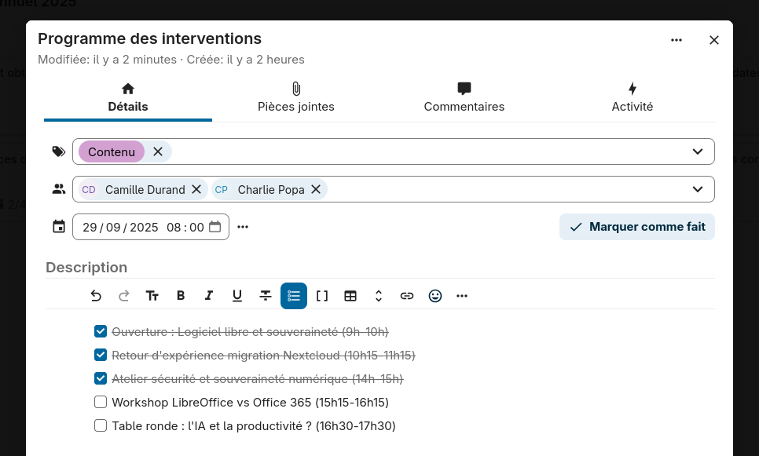This screenshot has height=456, width=759.
Task: Switch to the Pièces jointes tab
Action: [x=296, y=97]
